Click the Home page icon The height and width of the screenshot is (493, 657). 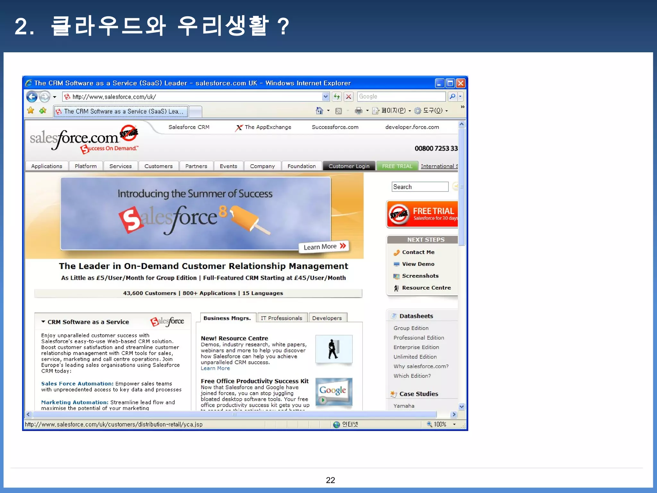coord(319,111)
